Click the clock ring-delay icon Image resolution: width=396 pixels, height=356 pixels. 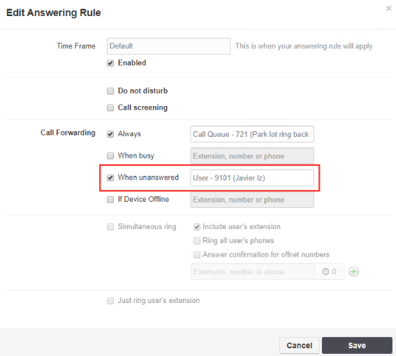325,272
